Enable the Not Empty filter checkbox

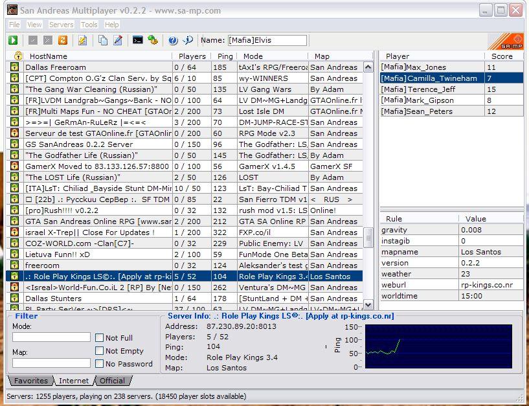coord(99,351)
